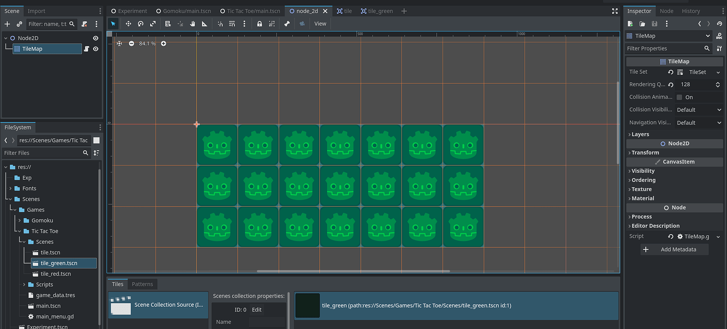This screenshot has height=329, width=727.
Task: Lock the selected node using the padlock icon
Action: point(260,23)
